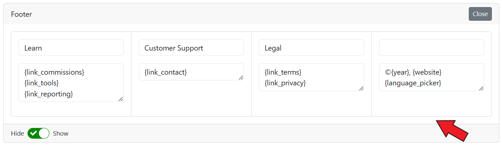Click the copyright textarea resize handle
The image size is (502, 145).
point(481,88)
